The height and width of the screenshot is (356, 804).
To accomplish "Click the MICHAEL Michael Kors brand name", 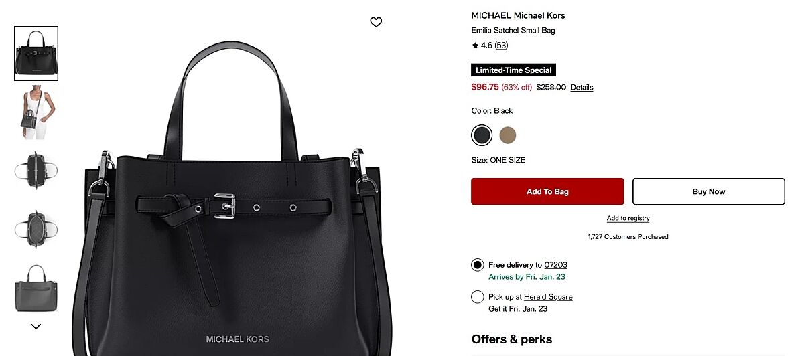I will 518,15.
